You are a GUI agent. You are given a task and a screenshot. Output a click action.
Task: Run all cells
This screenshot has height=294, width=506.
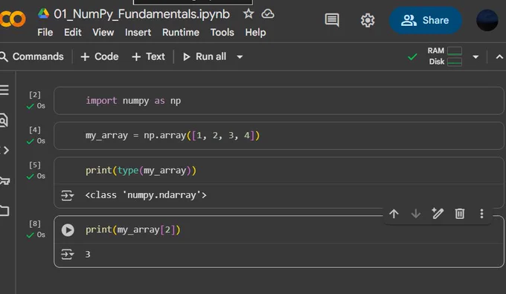[x=205, y=56]
